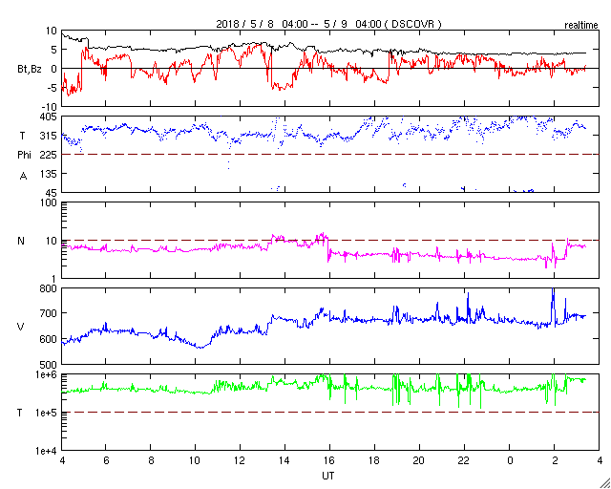Click the "135" tick value
The width and height of the screenshot is (611, 489).
tap(50, 174)
